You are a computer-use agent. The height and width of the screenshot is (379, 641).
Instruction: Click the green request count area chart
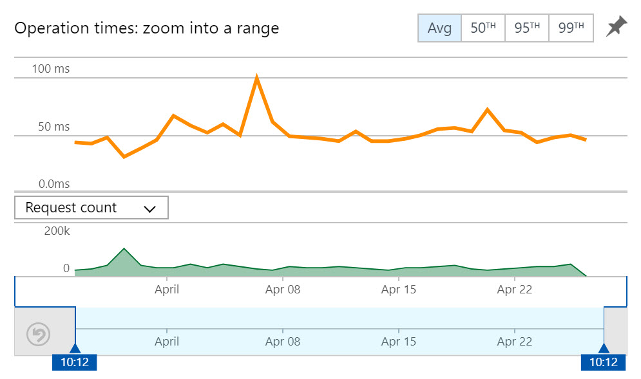pyautogui.click(x=322, y=268)
